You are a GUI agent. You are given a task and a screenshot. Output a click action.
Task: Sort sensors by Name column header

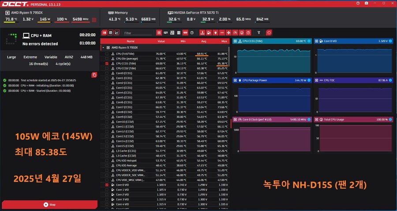click(131, 41)
